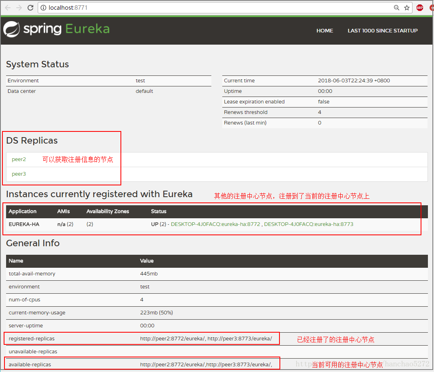The image size is (434, 372).
Task: Open DESKTOP-4J0FACQ:eureka-ha:8773 instance link
Action: click(309, 224)
